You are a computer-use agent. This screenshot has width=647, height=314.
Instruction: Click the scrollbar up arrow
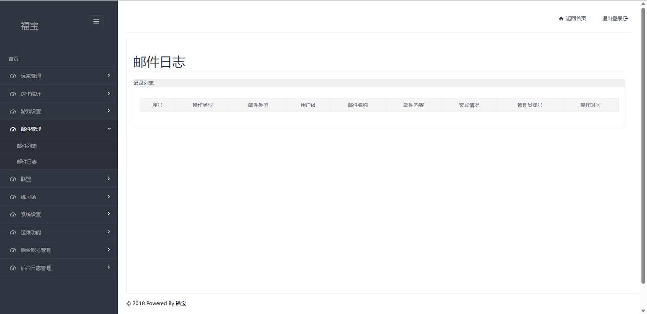point(643,4)
